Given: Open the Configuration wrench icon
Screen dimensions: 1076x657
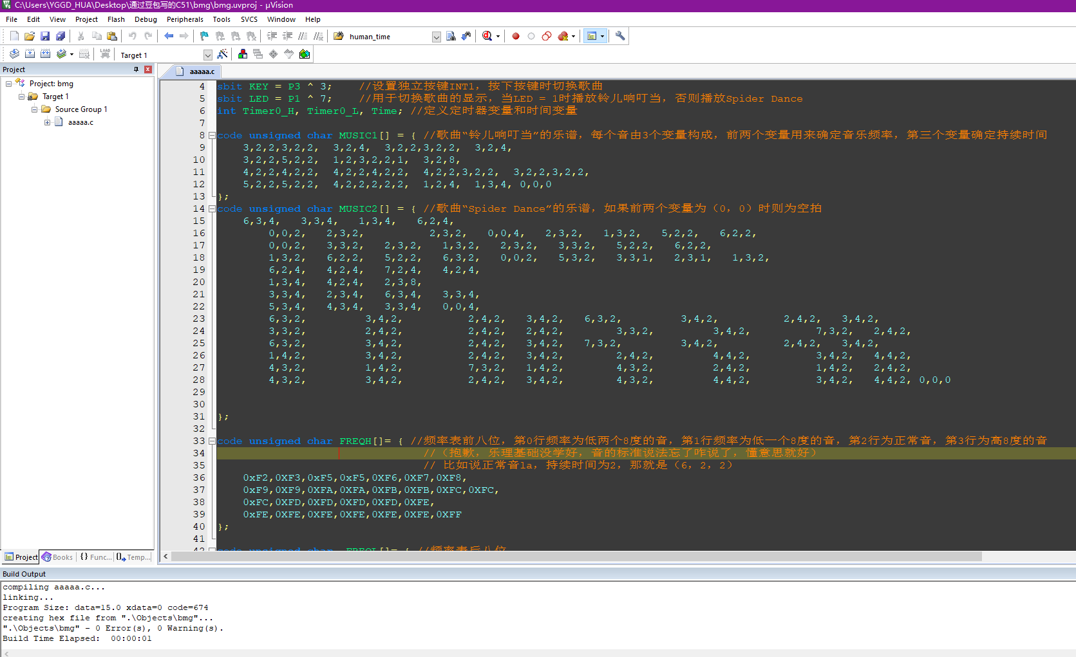Looking at the screenshot, I should [x=620, y=36].
